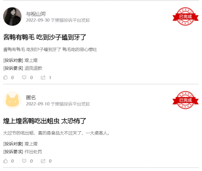Open title 煌上煌酱鸭吃出蛆虫 太恐怖了
The width and height of the screenshot is (202, 171).
coord(44,121)
